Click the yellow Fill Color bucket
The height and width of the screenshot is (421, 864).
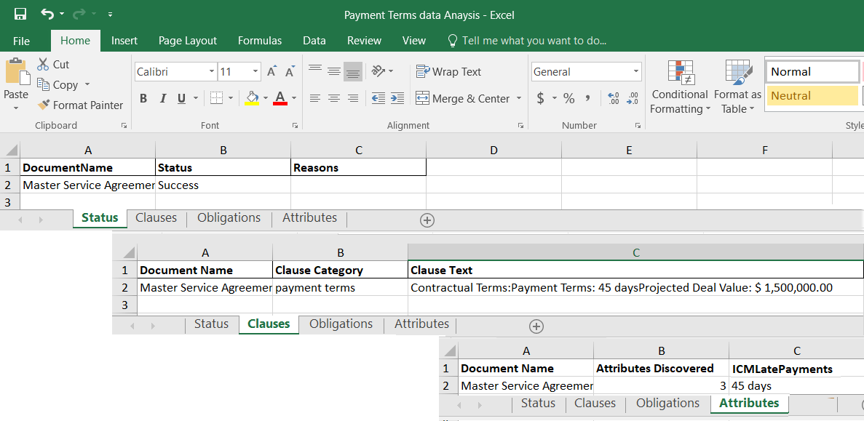coord(252,97)
